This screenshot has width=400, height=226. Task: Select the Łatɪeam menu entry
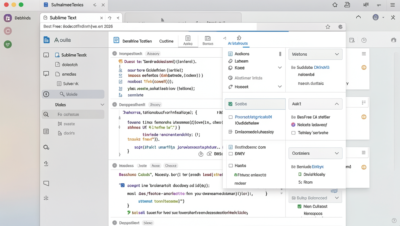pyautogui.click(x=241, y=61)
